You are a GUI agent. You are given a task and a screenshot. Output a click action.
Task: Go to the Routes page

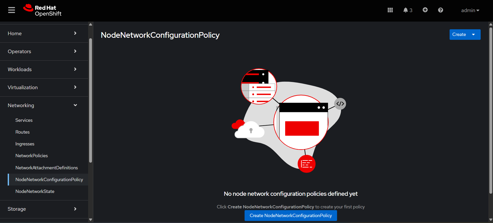pos(22,132)
